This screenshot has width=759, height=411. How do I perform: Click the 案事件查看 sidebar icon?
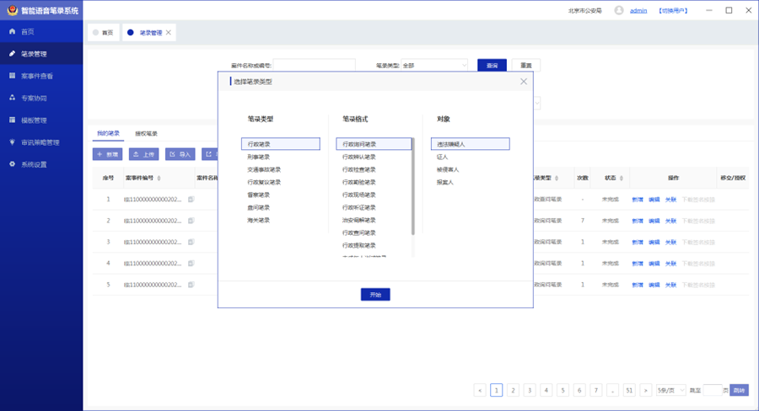click(12, 76)
